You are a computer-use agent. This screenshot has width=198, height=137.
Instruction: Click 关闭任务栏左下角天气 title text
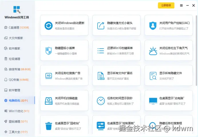[173, 48]
